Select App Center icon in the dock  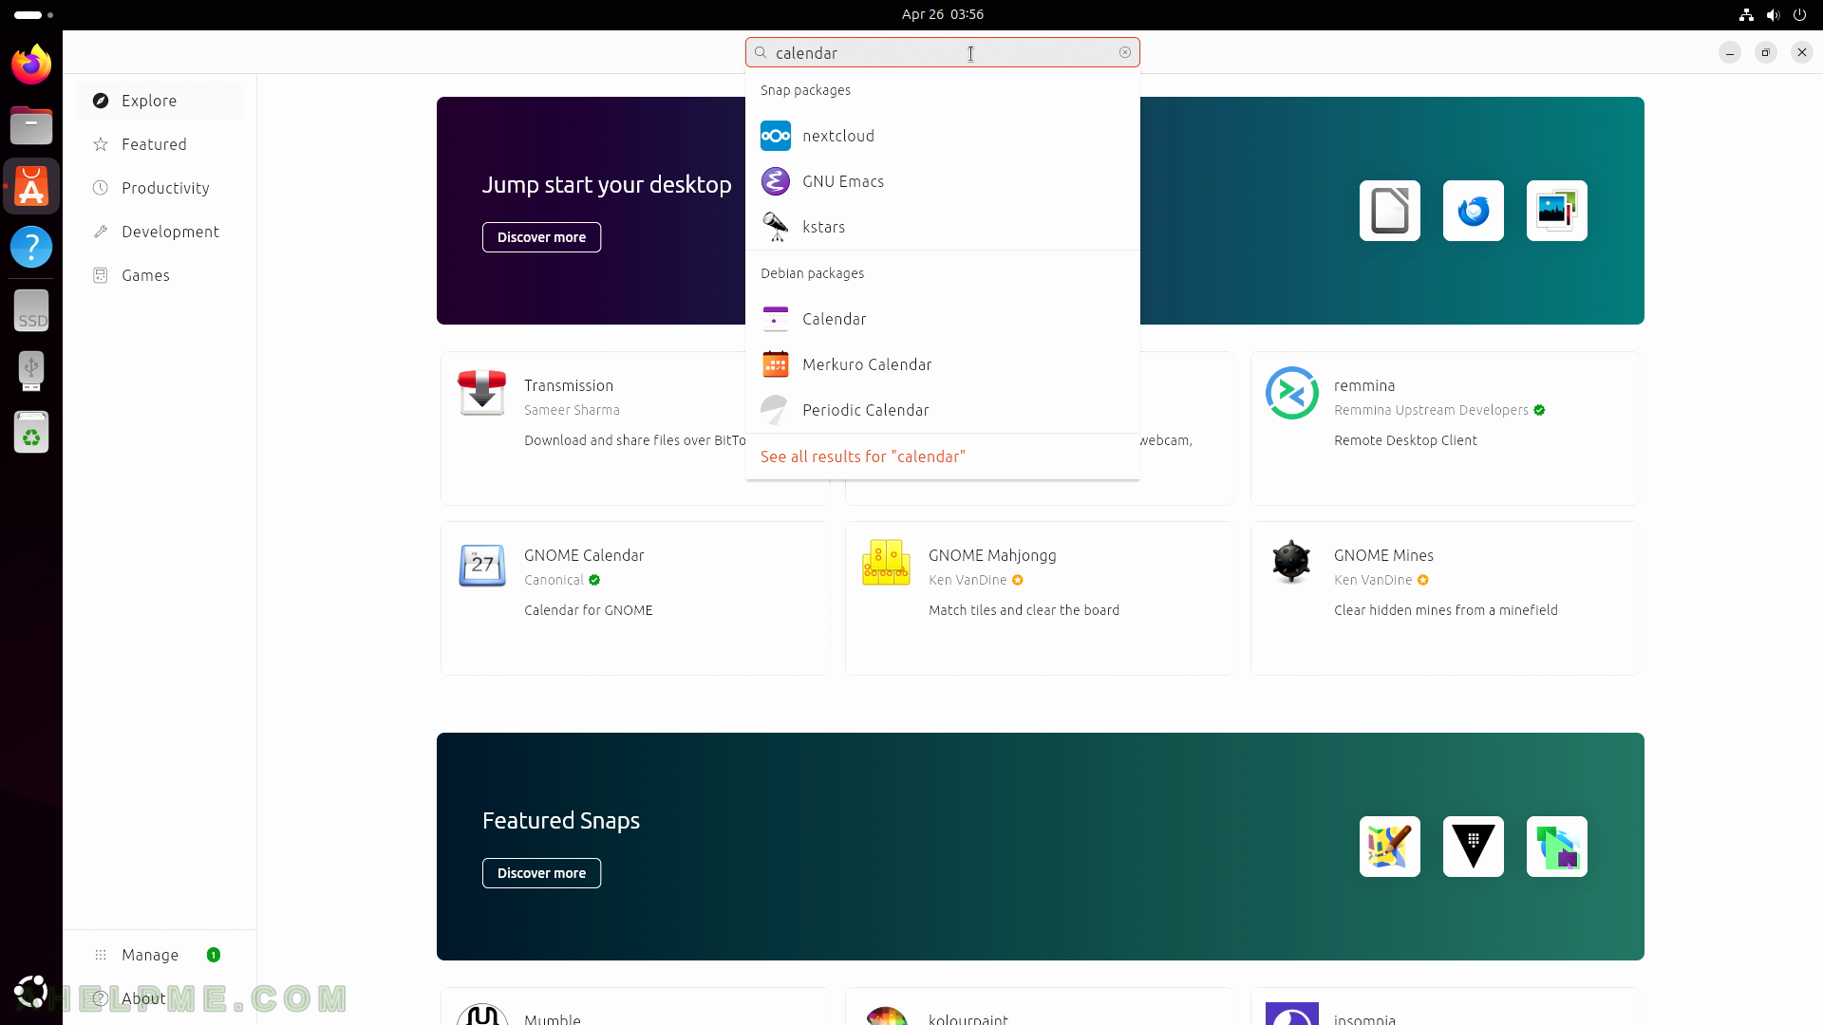(31, 186)
